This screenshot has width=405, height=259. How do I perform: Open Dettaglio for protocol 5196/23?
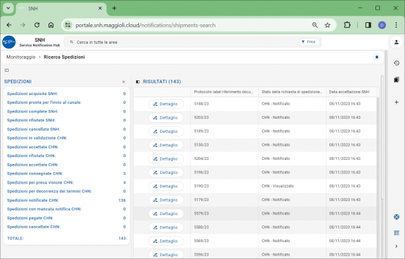(166, 172)
